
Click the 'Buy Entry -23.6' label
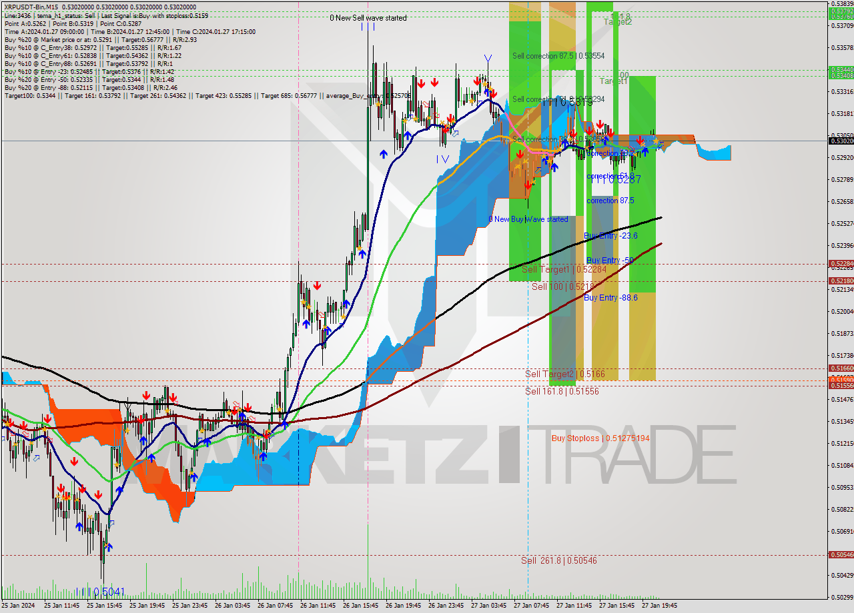coord(610,236)
